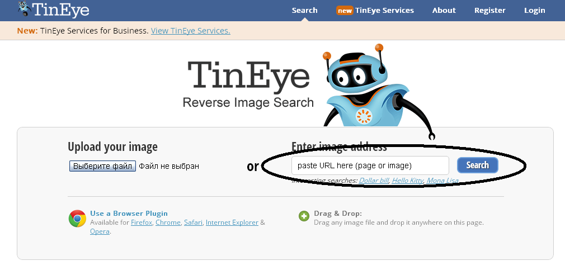
Task: Go to the About page
Action: [x=444, y=10]
